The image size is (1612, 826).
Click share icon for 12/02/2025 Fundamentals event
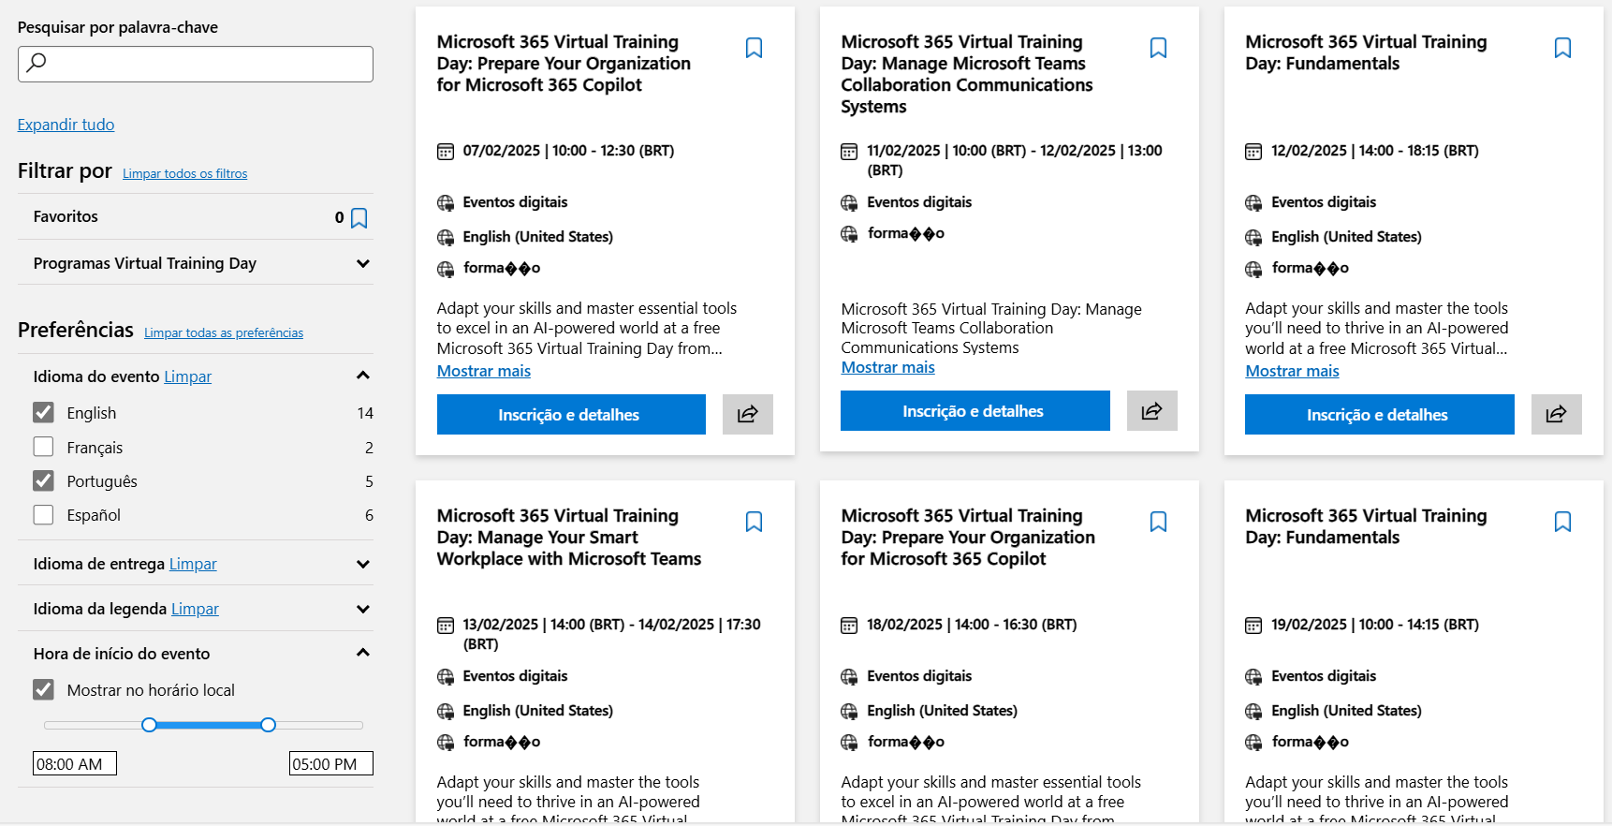pyautogui.click(x=1557, y=414)
